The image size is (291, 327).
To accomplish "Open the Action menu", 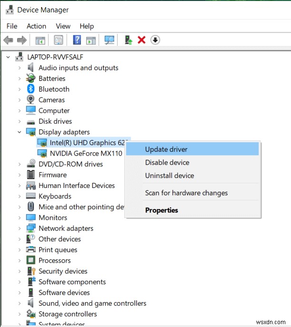I will [36, 26].
